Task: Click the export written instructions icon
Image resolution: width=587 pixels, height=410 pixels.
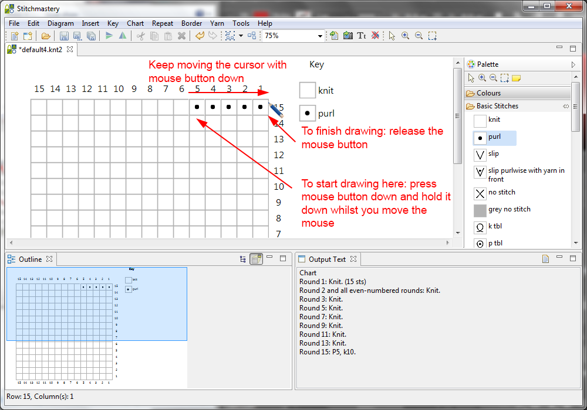Action: (334, 36)
